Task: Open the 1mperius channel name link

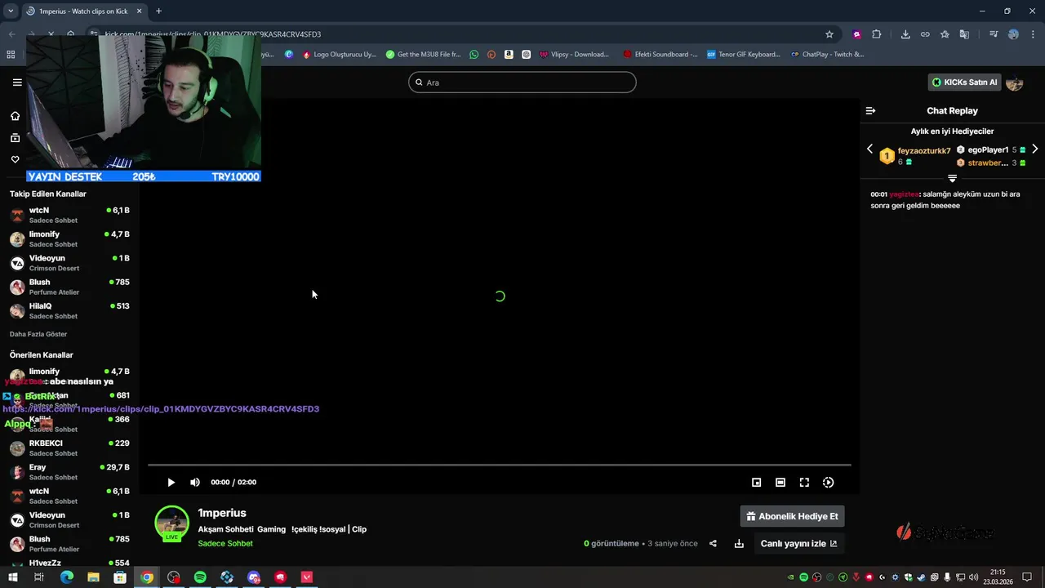Action: point(222,513)
